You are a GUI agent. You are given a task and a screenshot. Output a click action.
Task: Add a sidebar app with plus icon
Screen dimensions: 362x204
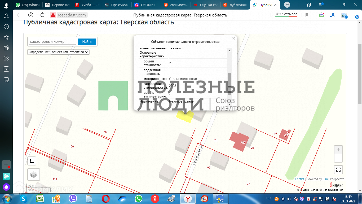tap(6, 165)
